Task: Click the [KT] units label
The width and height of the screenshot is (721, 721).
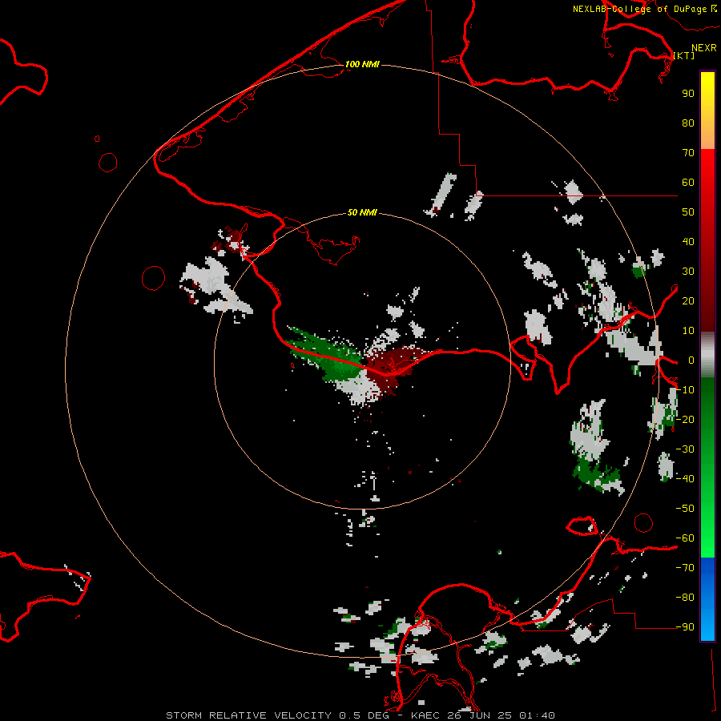Action: point(684,55)
